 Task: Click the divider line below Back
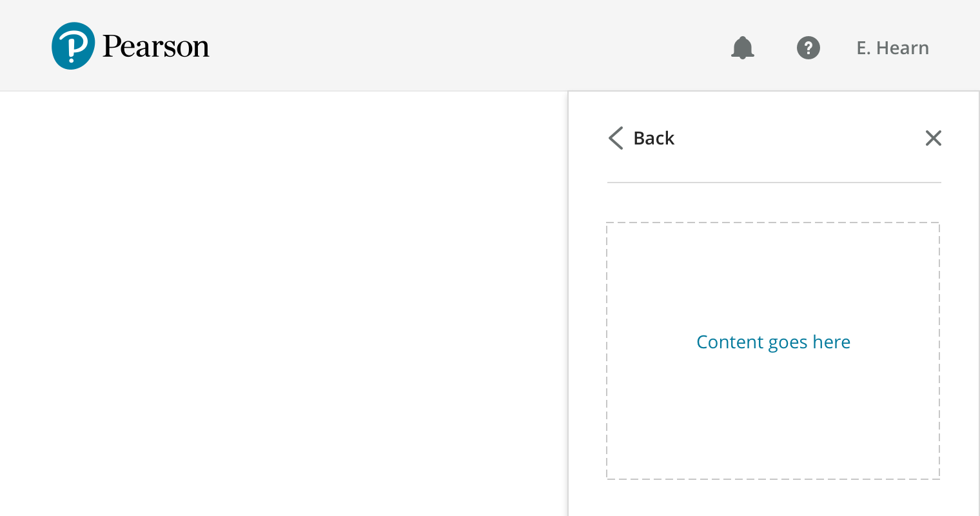[774, 183]
